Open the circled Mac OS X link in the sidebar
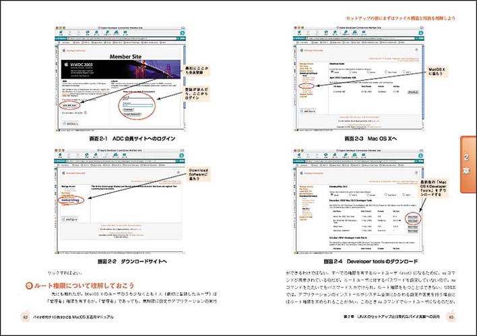Image resolution: width=477 pixels, height=336 pixels. click(x=305, y=86)
